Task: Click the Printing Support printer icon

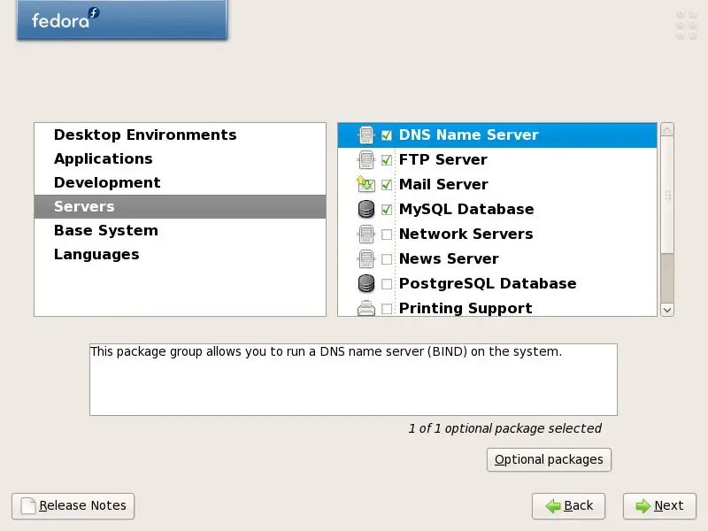Action: point(366,308)
